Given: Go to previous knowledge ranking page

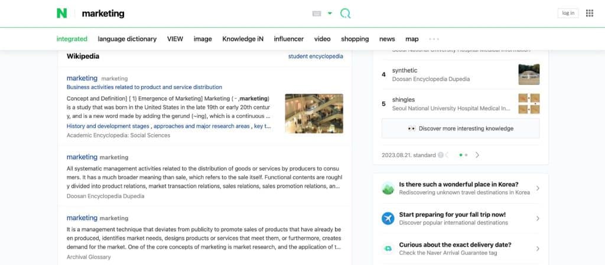Looking at the screenshot, I should (447, 155).
